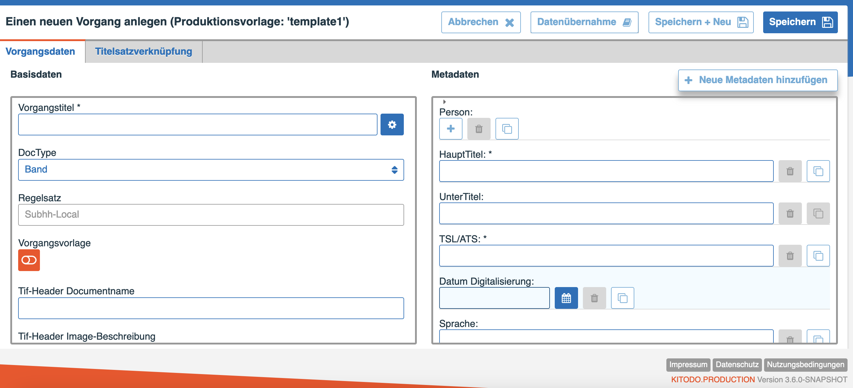
Task: Select the Vorgangsdaten tab
Action: 41,52
